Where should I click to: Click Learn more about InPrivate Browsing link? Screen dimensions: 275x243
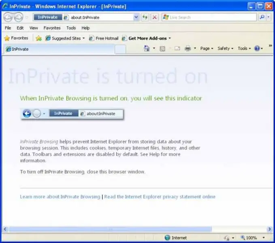click(60, 197)
